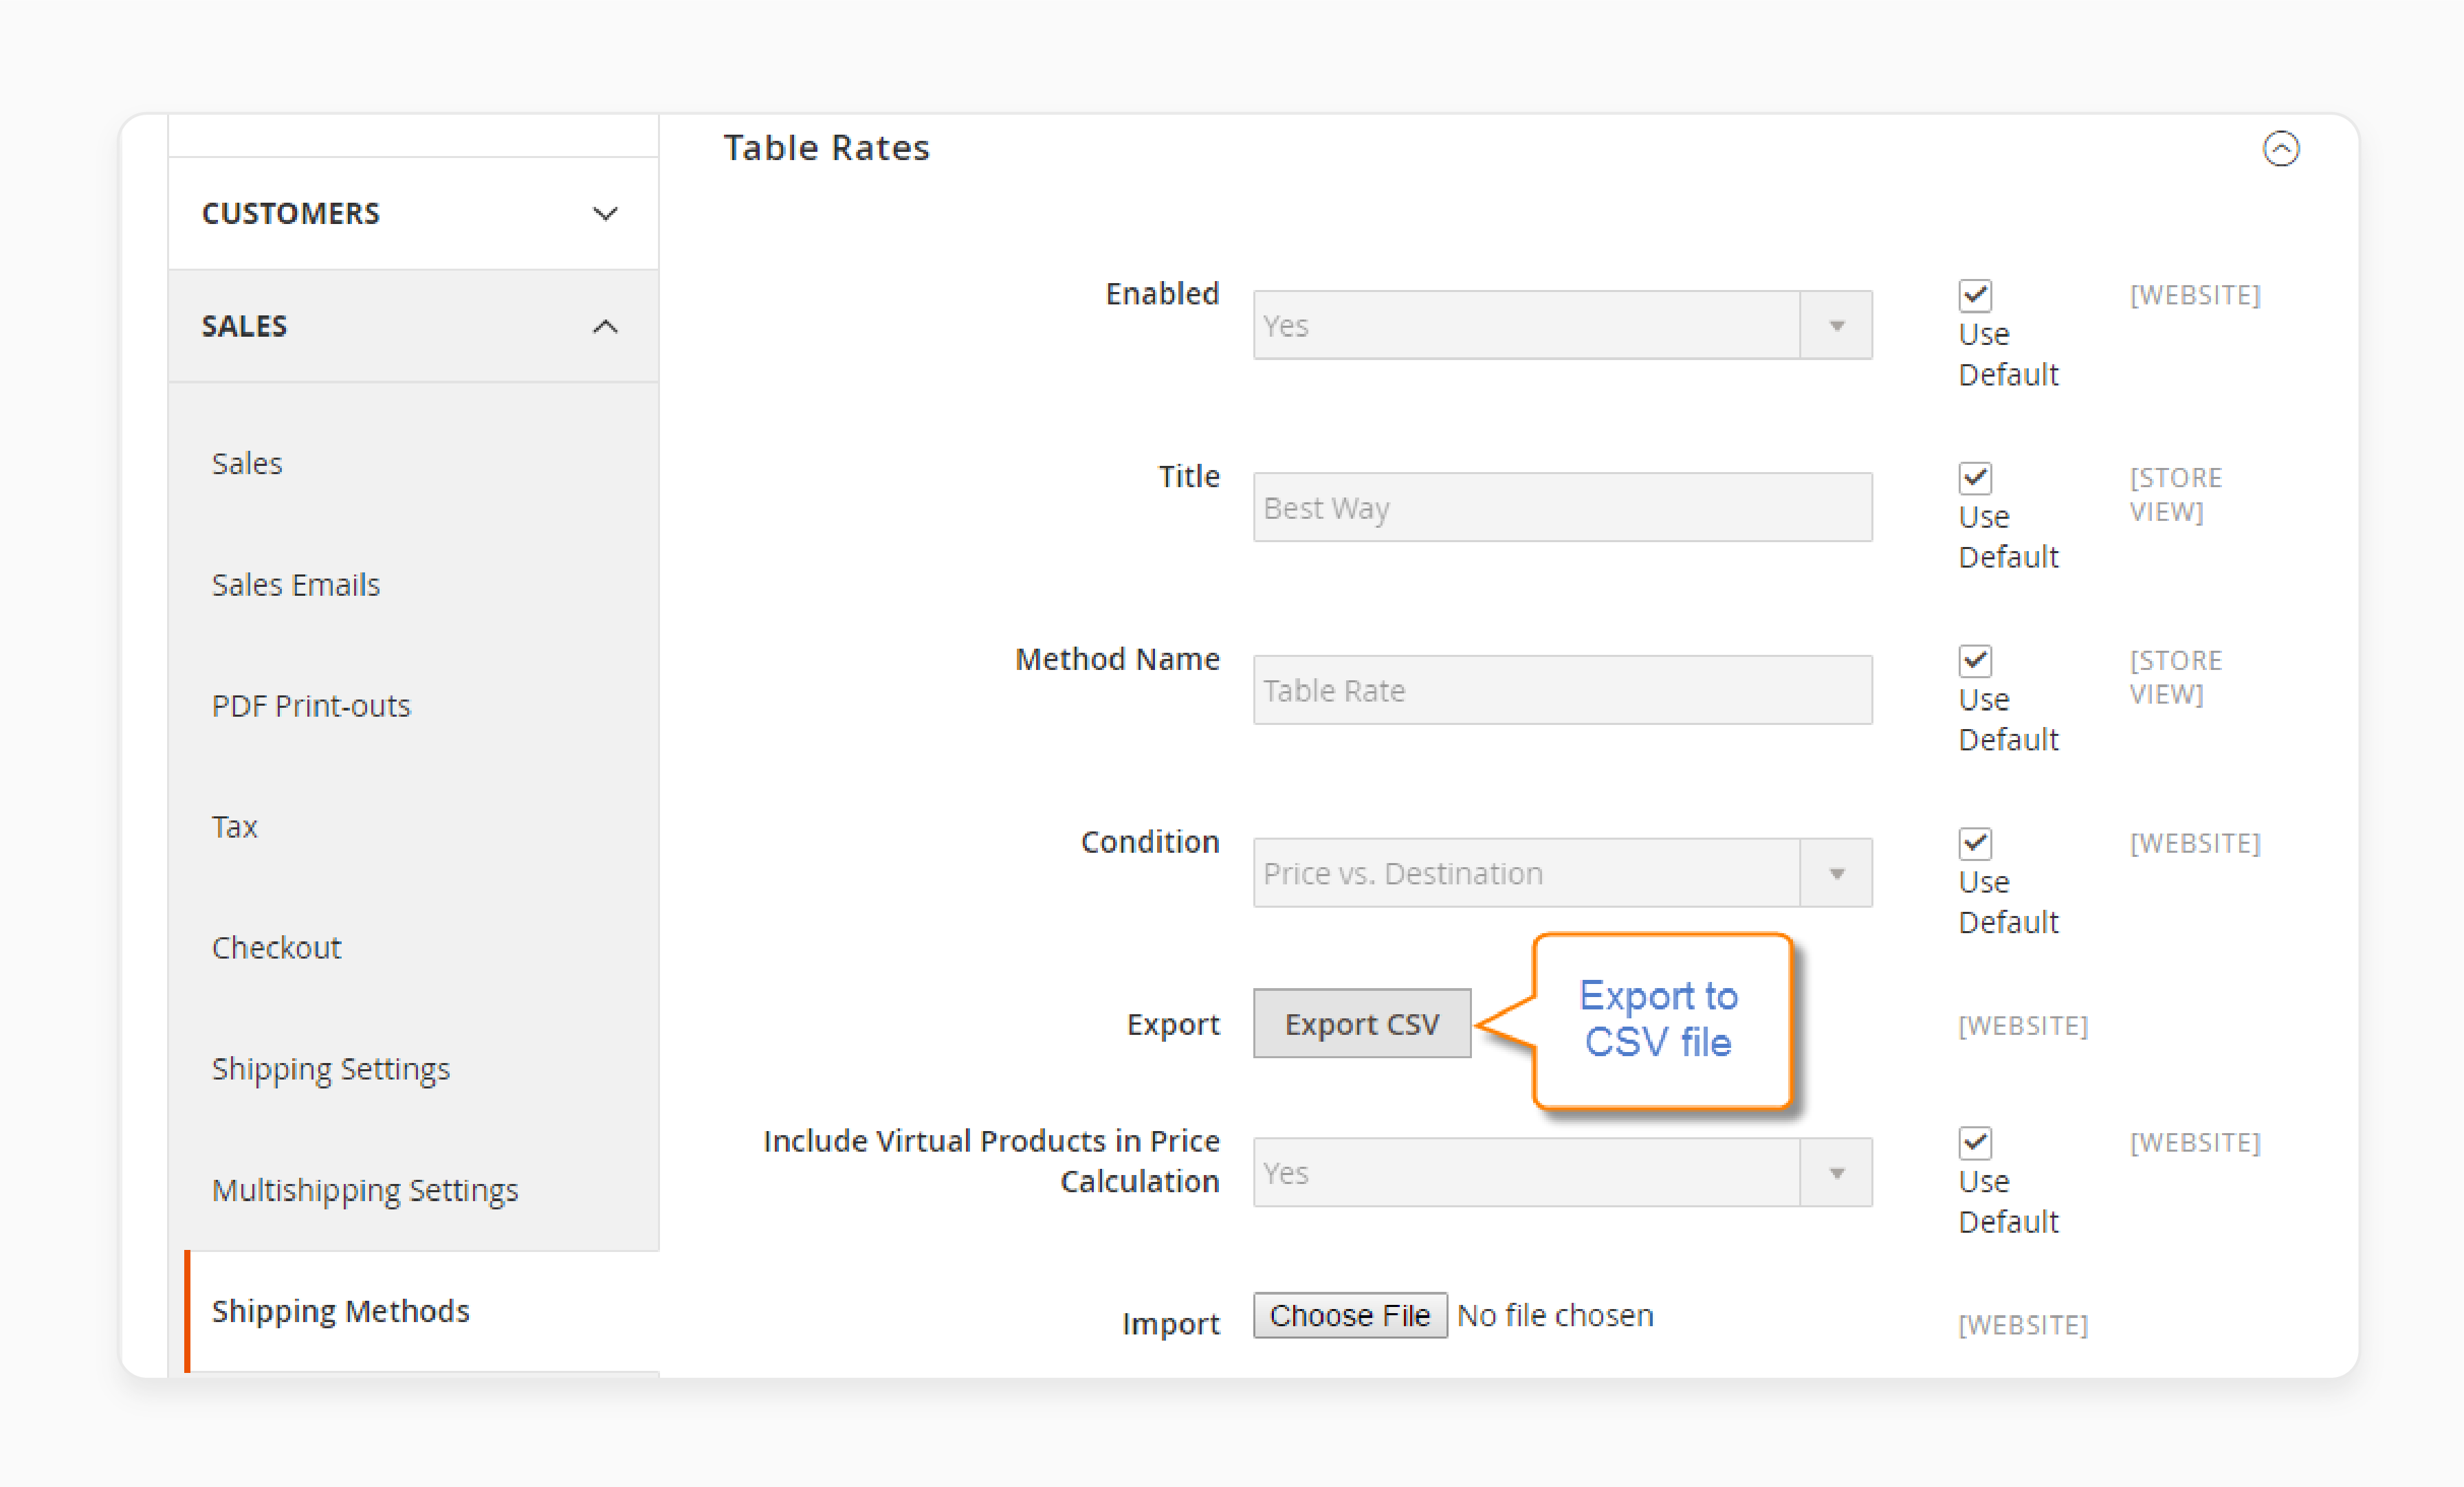Screen dimensions: 2464x1487
Task: Expand the CUSTOMERS sidebar section
Action: [413, 213]
